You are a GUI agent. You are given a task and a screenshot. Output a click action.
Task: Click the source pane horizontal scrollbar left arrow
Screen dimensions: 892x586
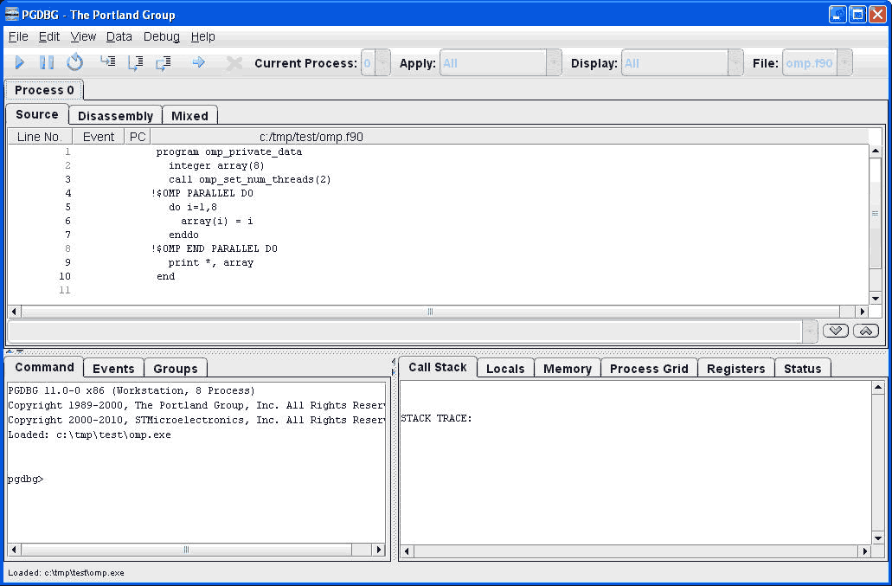[15, 312]
